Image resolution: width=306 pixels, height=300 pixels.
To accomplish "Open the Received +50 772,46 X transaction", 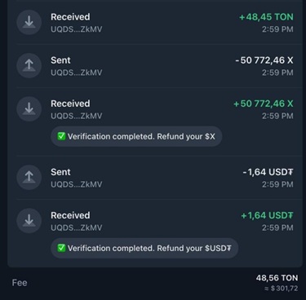I will 155,121.
